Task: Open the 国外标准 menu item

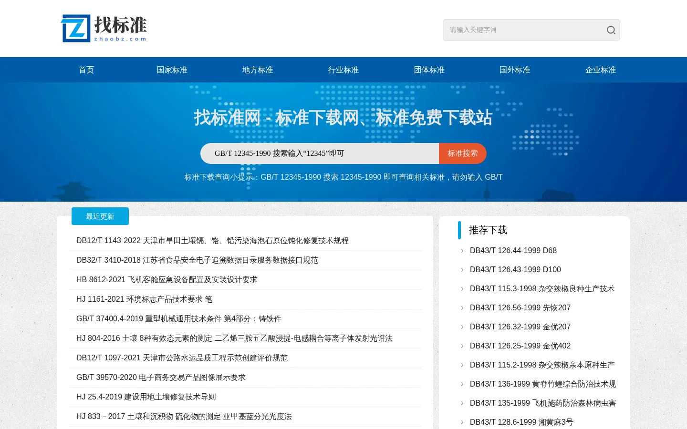Action: 515,70
